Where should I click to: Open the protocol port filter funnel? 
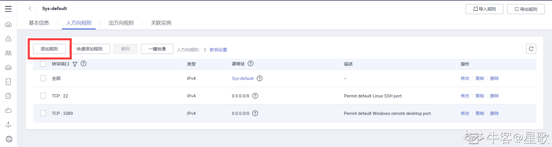pyautogui.click(x=75, y=64)
